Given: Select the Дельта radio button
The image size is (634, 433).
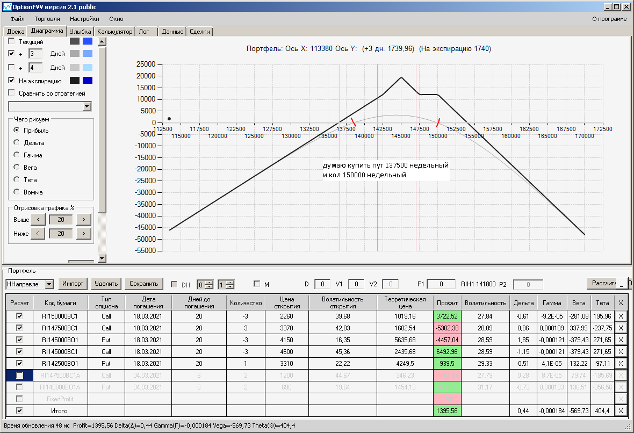Looking at the screenshot, I should (x=16, y=142).
